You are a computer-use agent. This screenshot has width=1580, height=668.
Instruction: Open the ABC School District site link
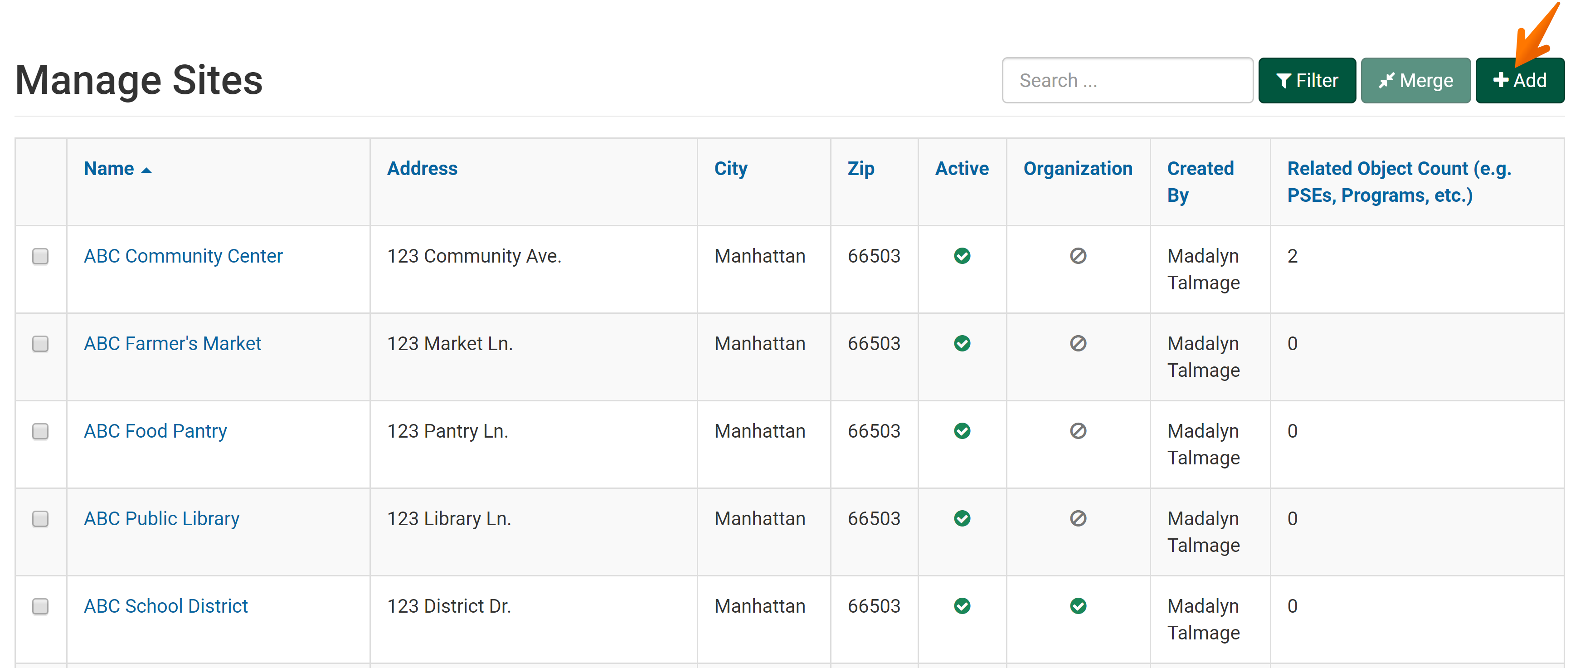pyautogui.click(x=165, y=606)
